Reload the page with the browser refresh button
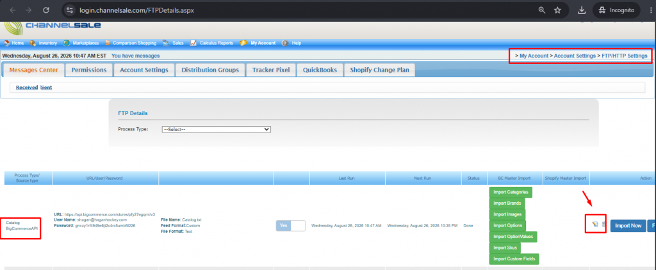Image resolution: width=656 pixels, height=270 pixels. tap(46, 10)
